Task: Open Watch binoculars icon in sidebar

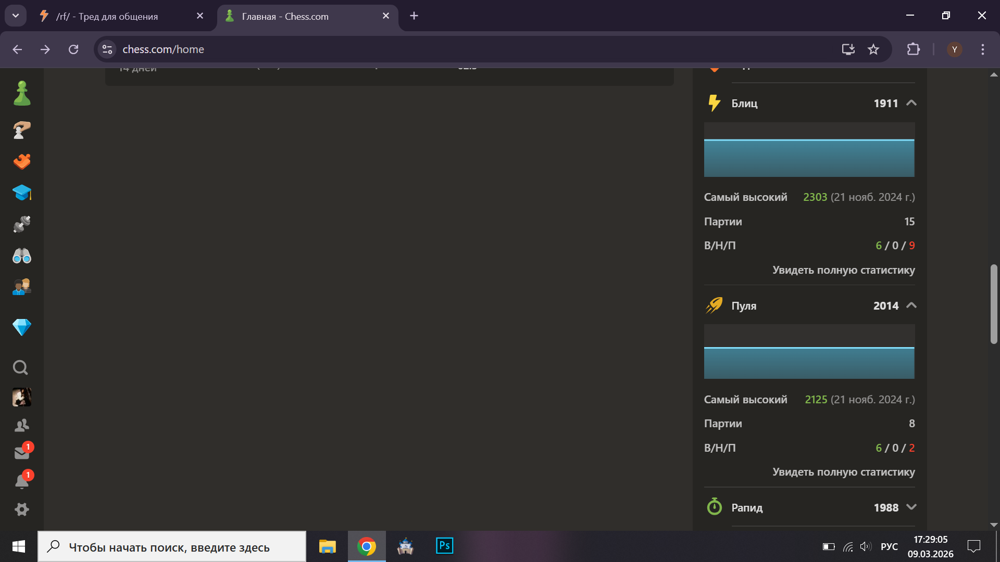Action: [22, 256]
